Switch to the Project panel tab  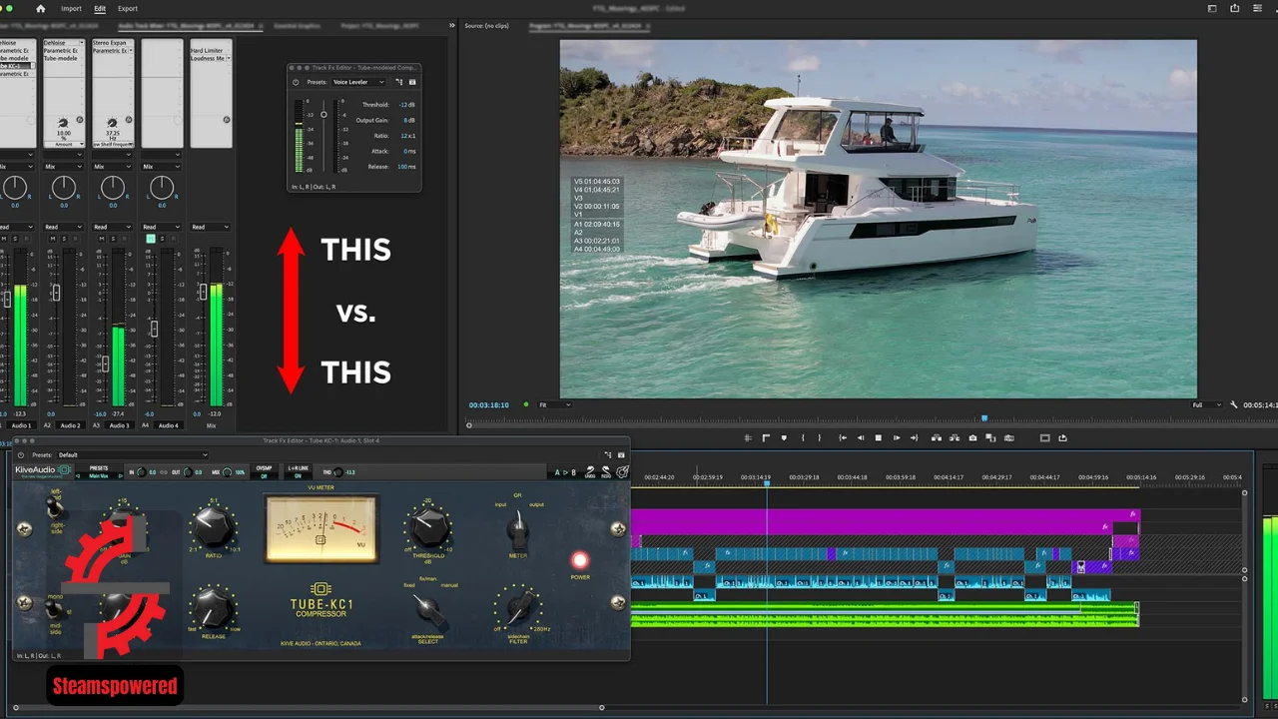tap(380, 24)
